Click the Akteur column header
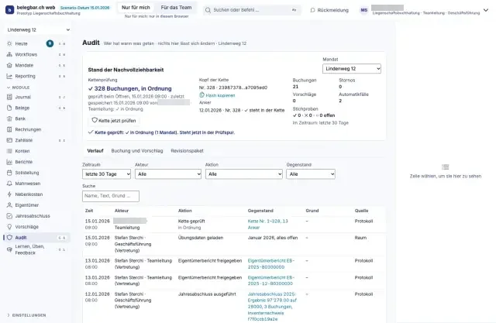496x323 pixels. (x=122, y=211)
